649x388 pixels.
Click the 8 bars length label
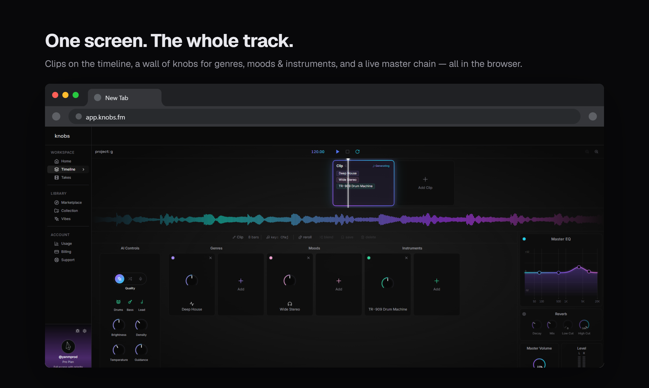point(253,237)
